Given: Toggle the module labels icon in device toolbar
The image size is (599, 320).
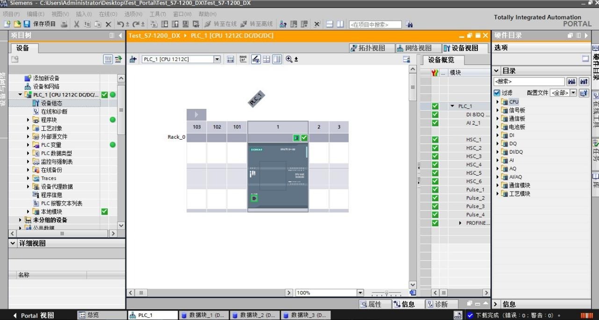Looking at the screenshot, I should pos(243,59).
